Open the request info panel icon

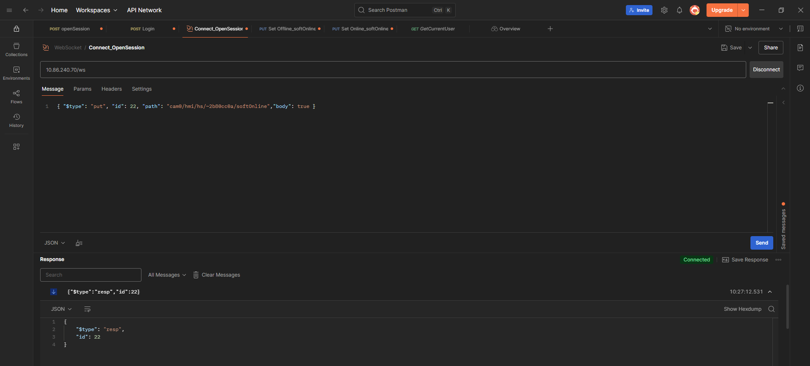800,88
